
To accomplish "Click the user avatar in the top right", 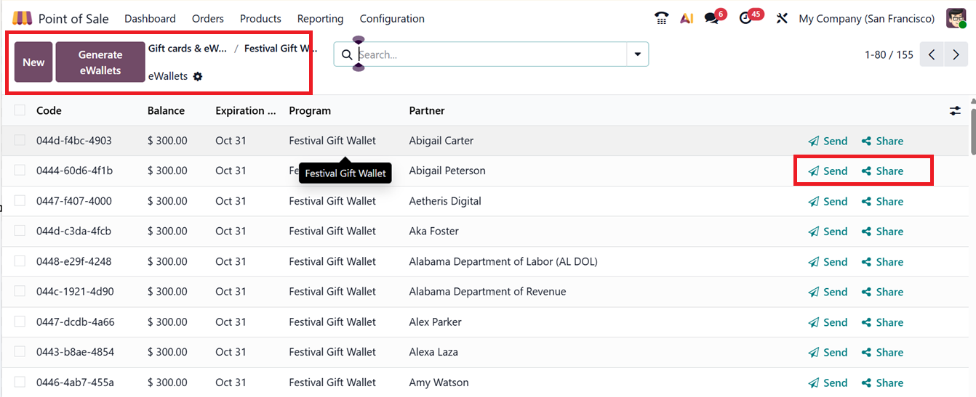I will (956, 19).
